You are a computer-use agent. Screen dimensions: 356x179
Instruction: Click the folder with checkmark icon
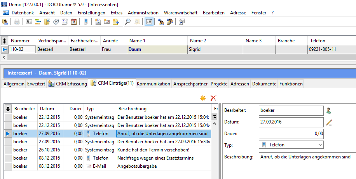pyautogui.click(x=47, y=22)
